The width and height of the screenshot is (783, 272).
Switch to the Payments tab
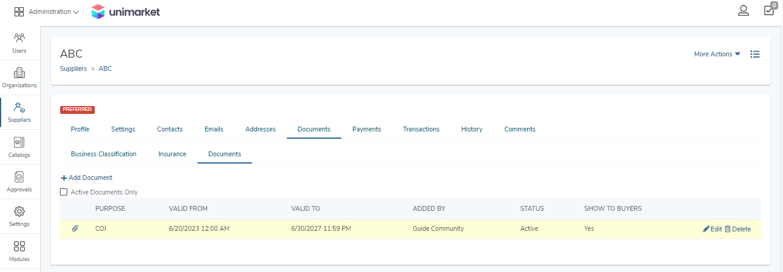(x=367, y=129)
